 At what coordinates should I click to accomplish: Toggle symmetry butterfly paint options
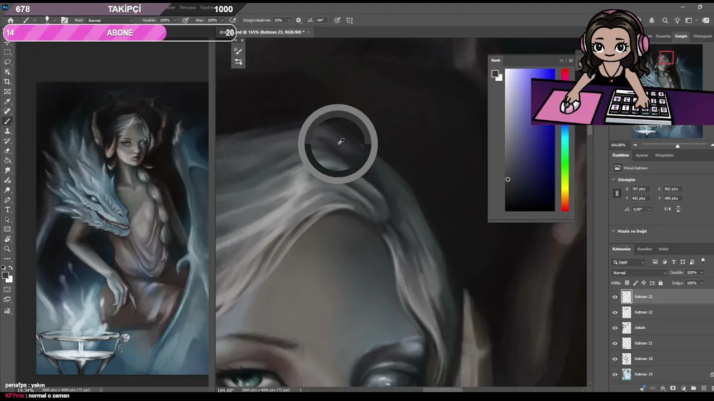pyautogui.click(x=350, y=21)
